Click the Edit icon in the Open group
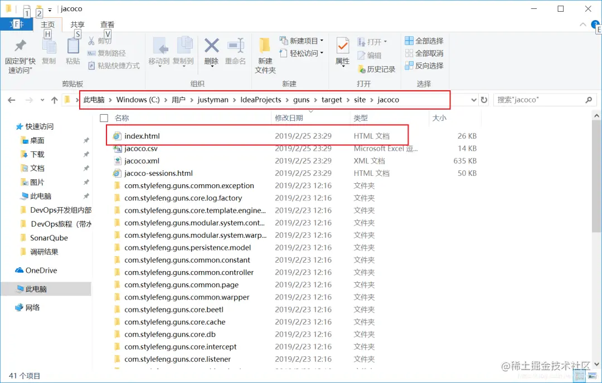The width and height of the screenshot is (602, 383). coord(361,56)
